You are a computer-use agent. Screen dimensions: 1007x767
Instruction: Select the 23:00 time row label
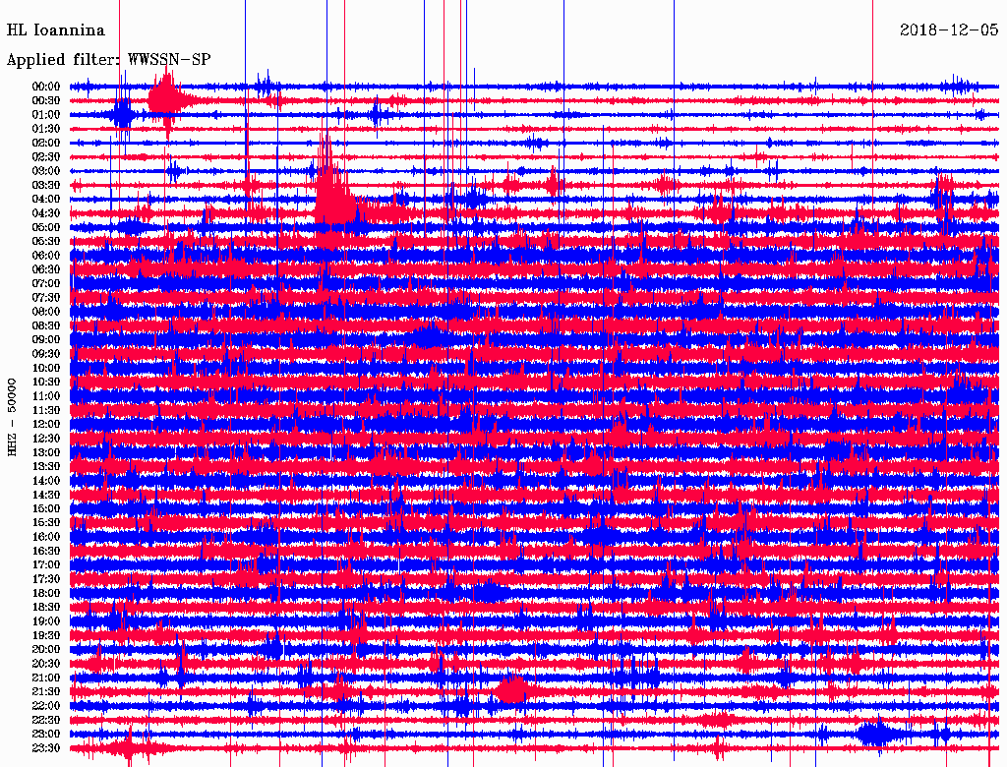pos(46,735)
